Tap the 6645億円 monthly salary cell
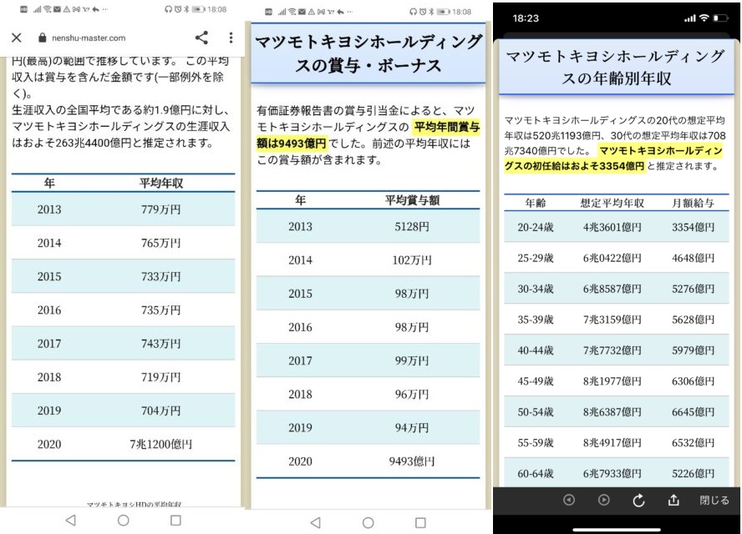This screenshot has height=534, width=742. click(694, 411)
